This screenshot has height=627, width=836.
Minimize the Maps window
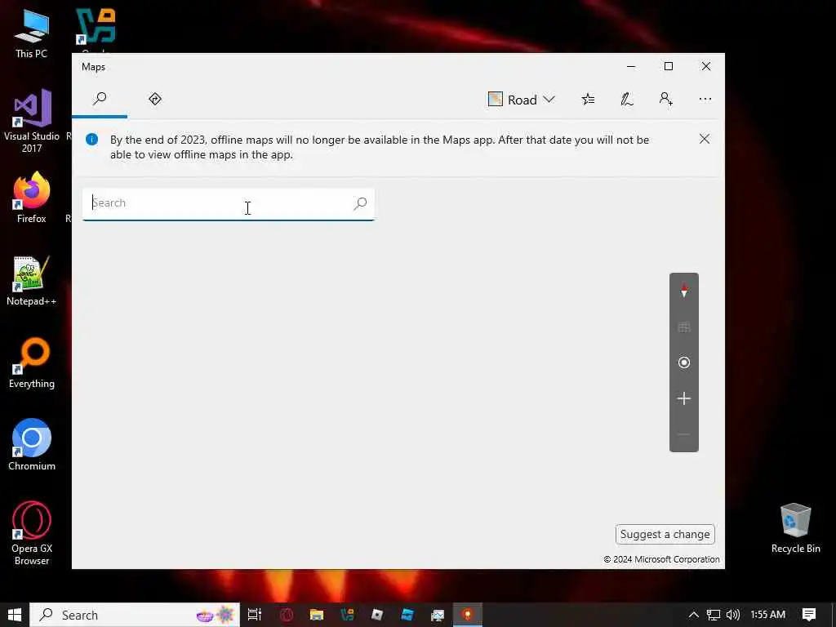tap(631, 66)
